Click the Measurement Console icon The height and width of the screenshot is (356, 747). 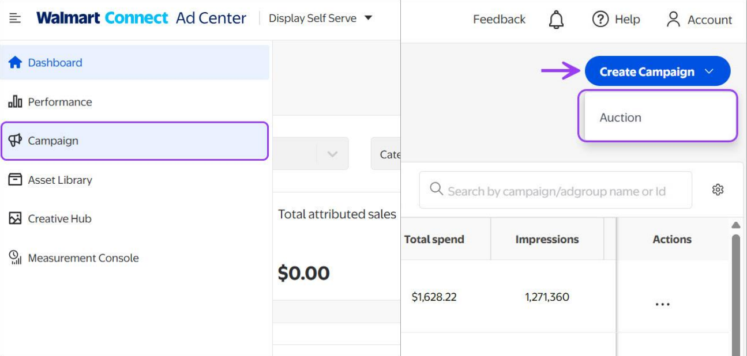15,258
